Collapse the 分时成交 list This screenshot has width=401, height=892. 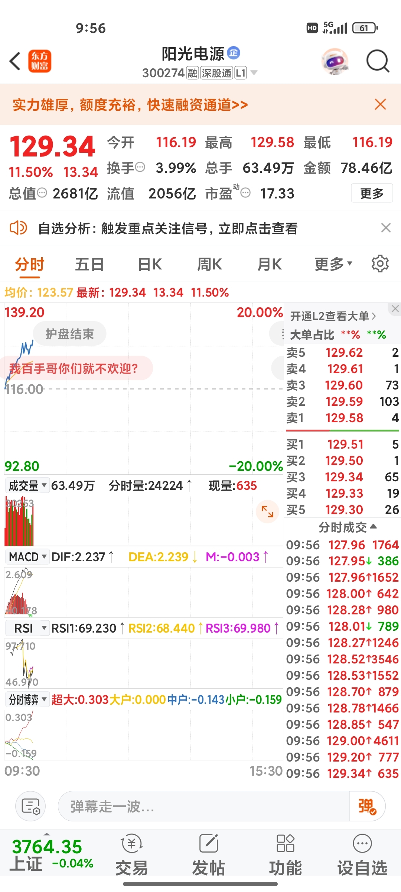(347, 527)
